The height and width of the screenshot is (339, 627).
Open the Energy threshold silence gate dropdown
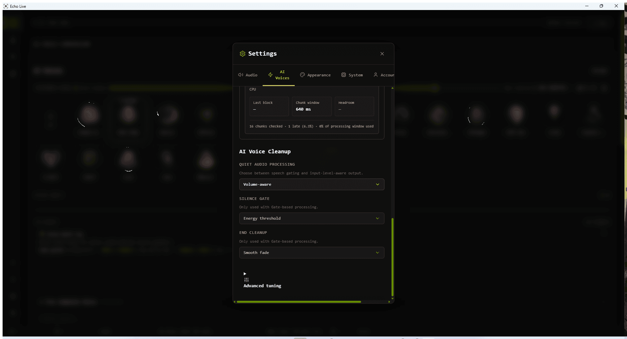pos(312,218)
